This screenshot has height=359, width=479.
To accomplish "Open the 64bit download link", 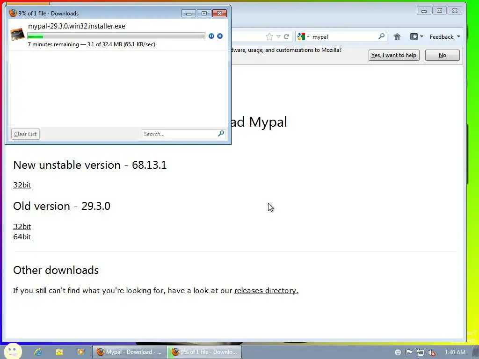I will [x=22, y=237].
